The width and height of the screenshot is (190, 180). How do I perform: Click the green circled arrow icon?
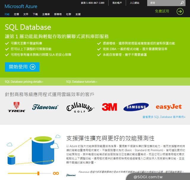[180, 12]
